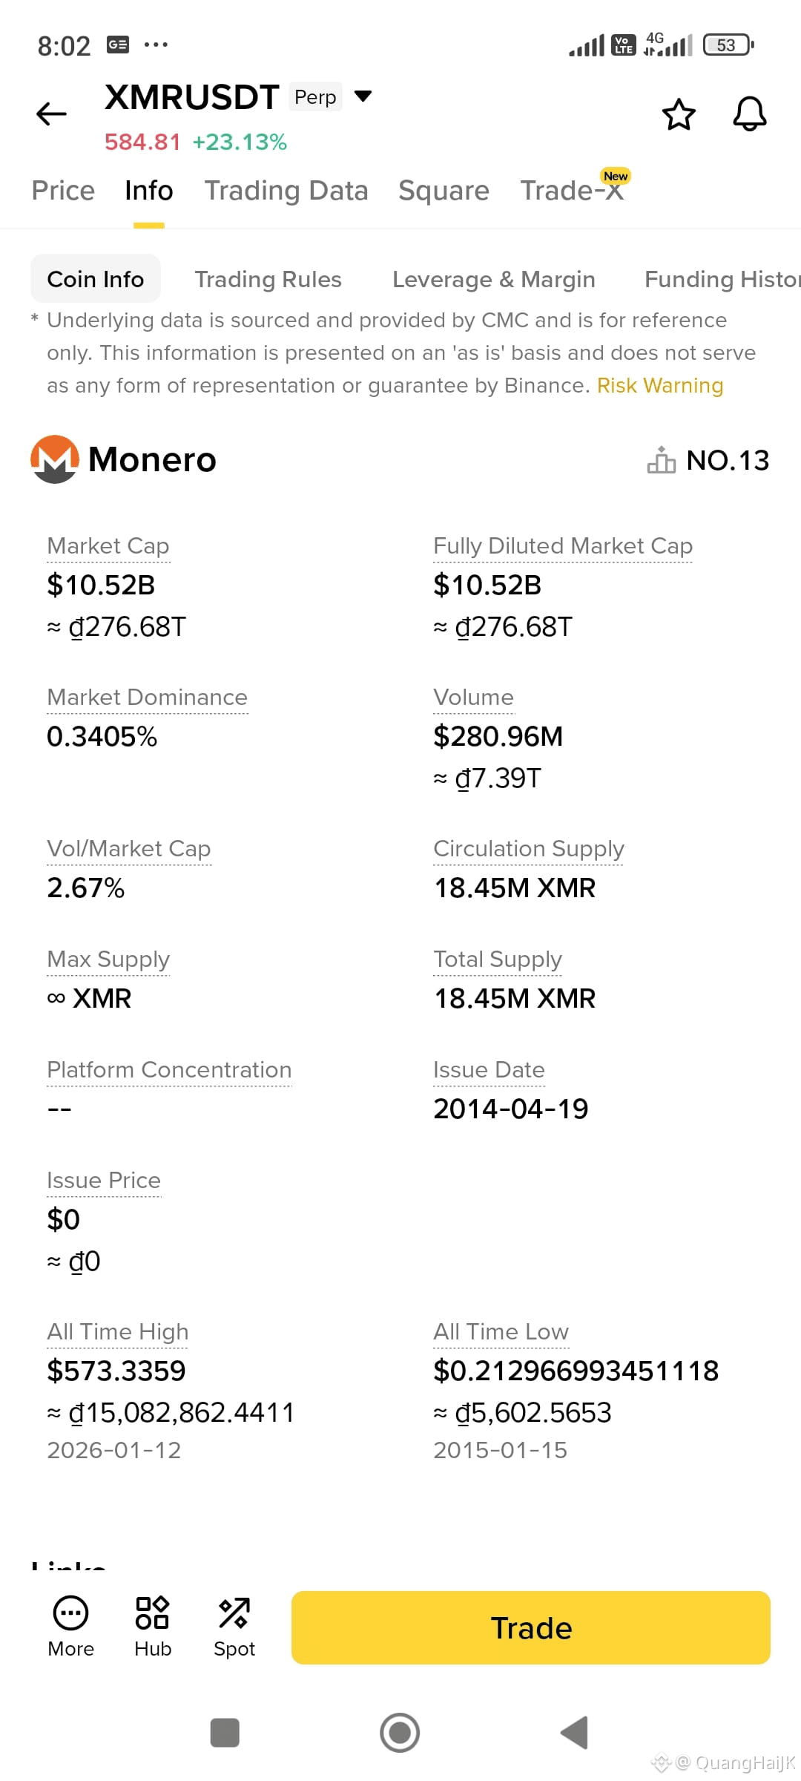The height and width of the screenshot is (1781, 801).
Task: Open the Perp contract type selector
Action: [x=315, y=96]
